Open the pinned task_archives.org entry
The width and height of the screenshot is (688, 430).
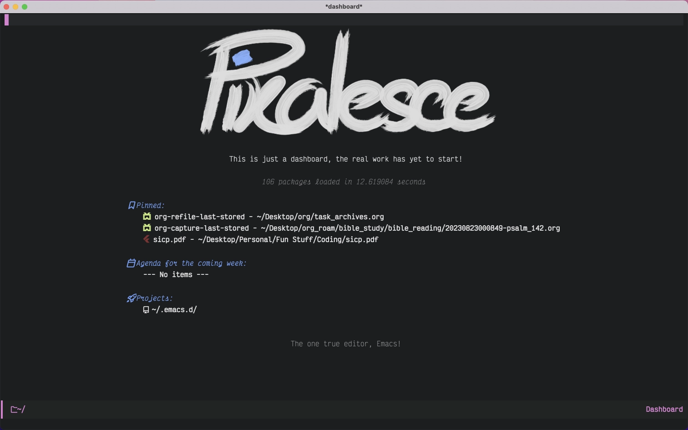(x=268, y=217)
